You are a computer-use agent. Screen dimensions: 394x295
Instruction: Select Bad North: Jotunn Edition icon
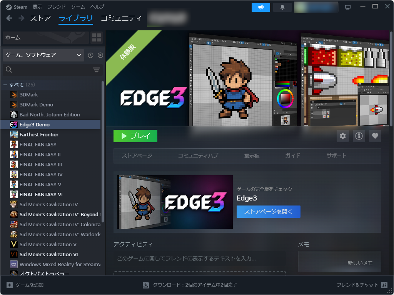(x=13, y=114)
